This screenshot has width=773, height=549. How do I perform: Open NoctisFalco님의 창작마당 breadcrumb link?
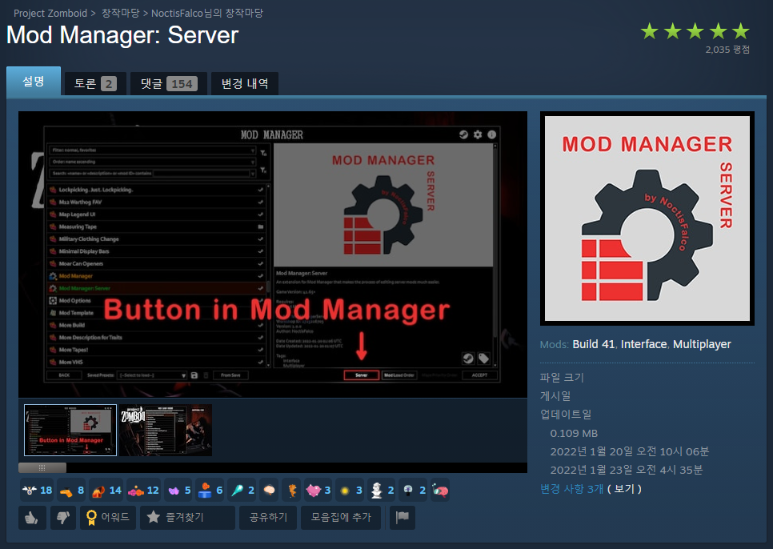click(x=207, y=14)
